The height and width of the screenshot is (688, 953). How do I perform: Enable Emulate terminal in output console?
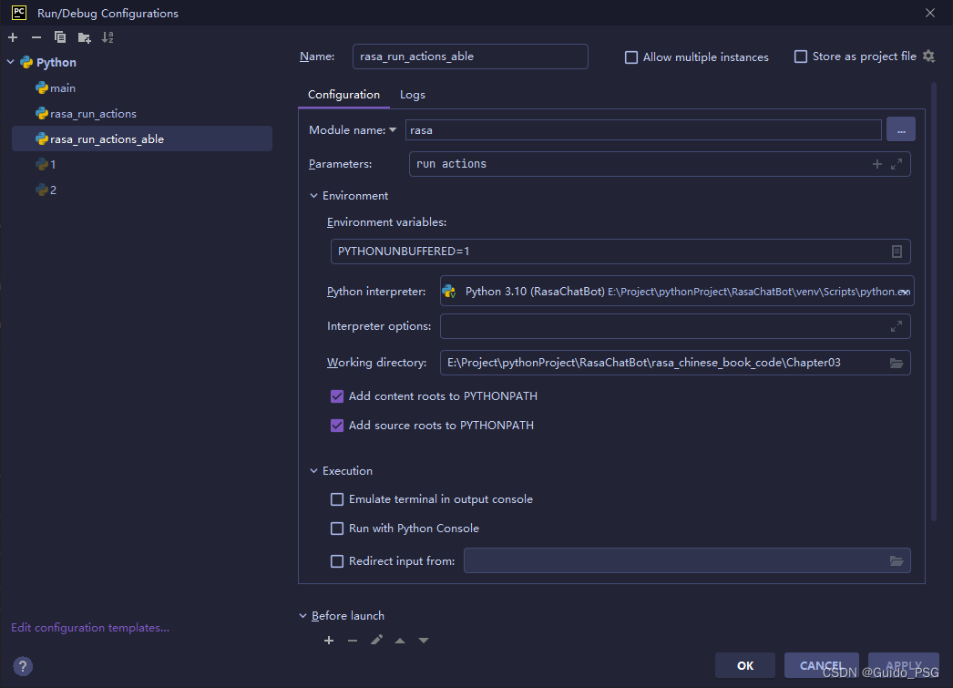tap(337, 499)
